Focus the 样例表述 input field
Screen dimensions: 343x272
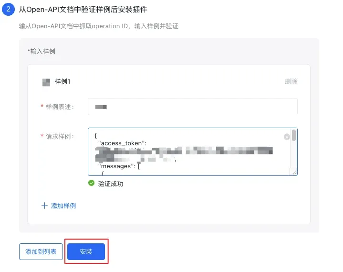[x=192, y=107]
